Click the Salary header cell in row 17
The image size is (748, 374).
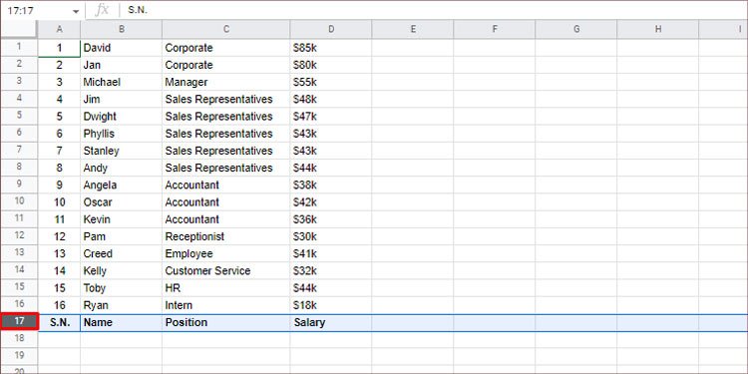click(x=331, y=322)
